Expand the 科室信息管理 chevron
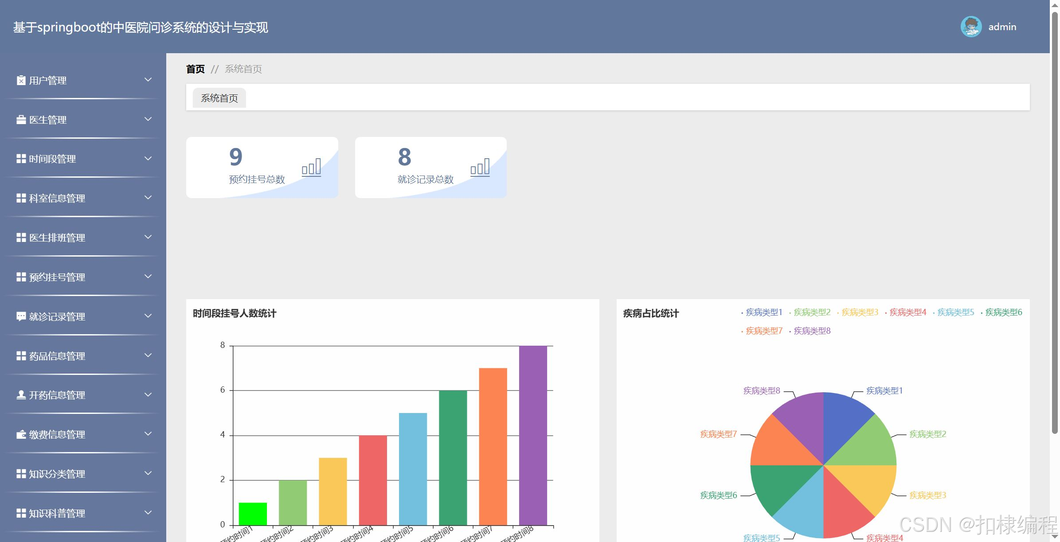 click(148, 198)
